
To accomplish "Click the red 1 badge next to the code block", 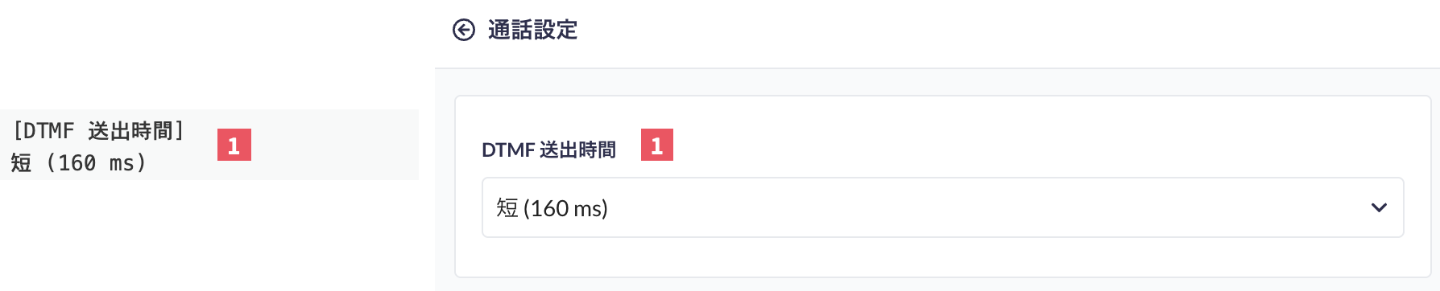I will [234, 145].
